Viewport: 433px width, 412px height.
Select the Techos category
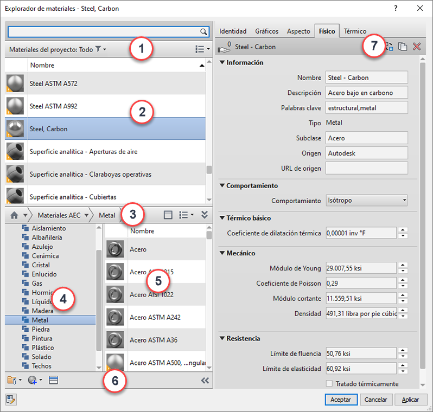point(41,366)
